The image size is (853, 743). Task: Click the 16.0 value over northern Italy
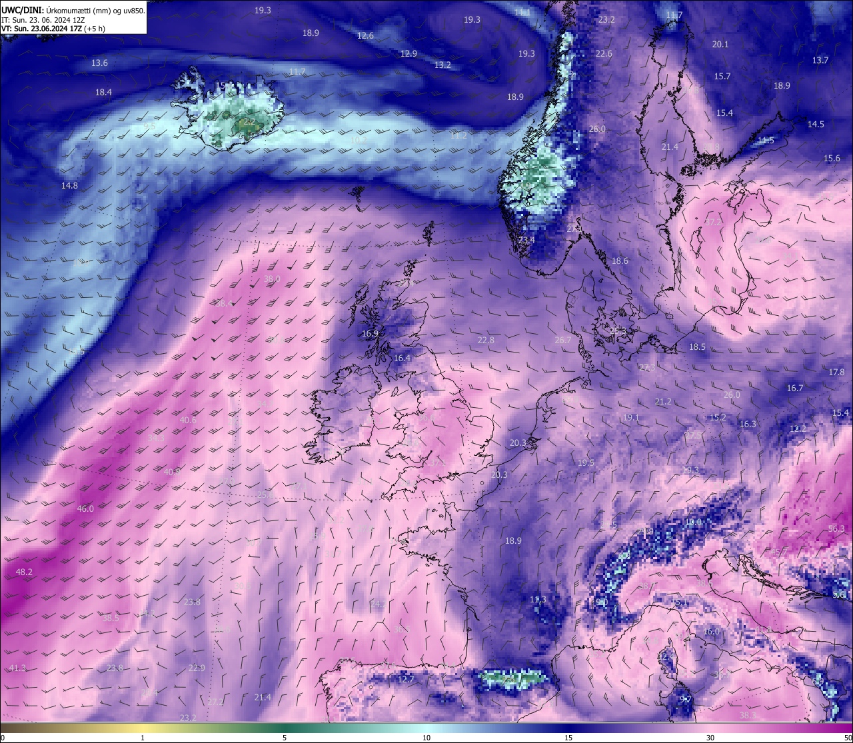click(x=712, y=631)
